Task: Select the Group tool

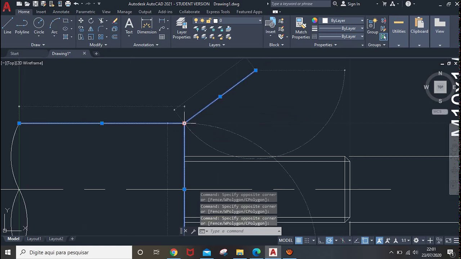Action: (x=372, y=26)
